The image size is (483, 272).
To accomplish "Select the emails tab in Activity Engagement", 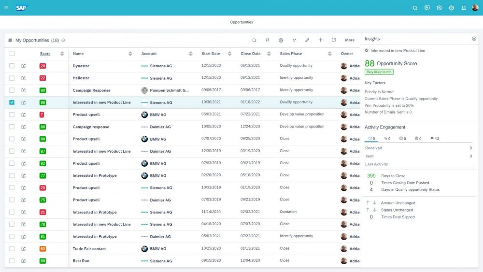I will point(371,139).
